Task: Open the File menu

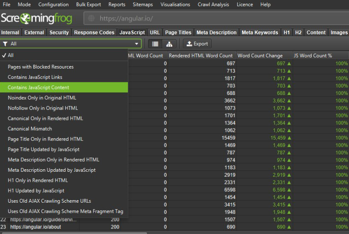Action: (x=6, y=5)
